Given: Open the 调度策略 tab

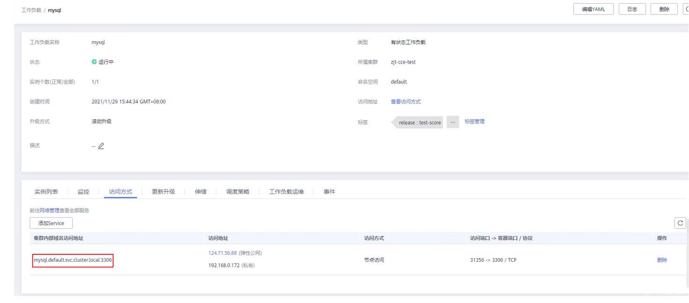Looking at the screenshot, I should click(238, 192).
